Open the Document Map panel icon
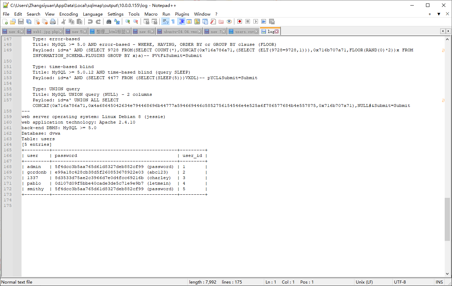This screenshot has width=452, height=286. click(197, 22)
